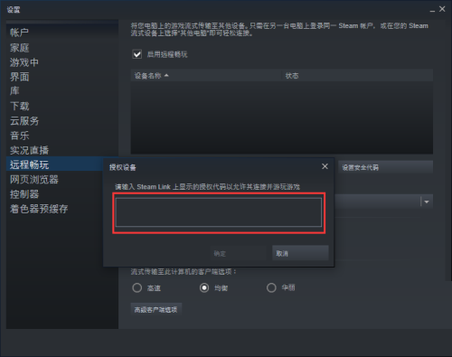Switch to 云服务 settings

(24, 121)
